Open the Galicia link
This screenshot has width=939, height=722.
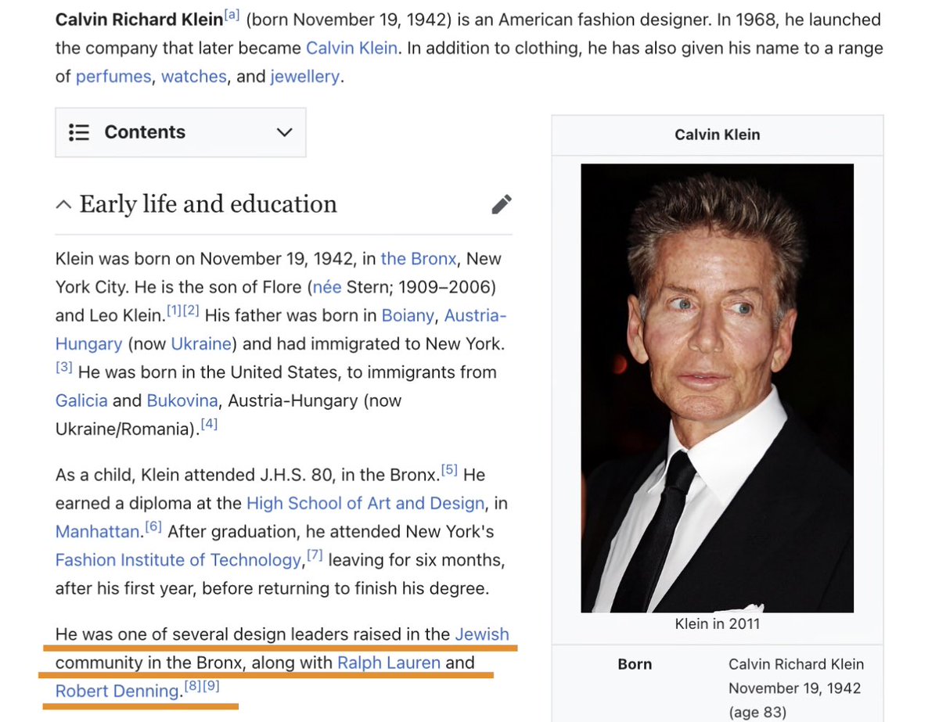click(81, 401)
